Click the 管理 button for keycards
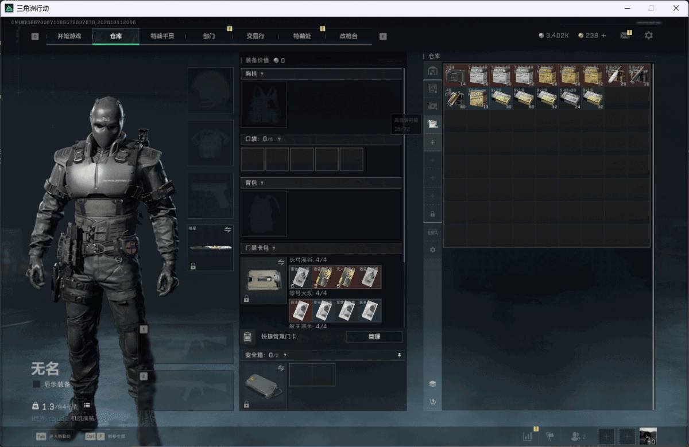689x447 pixels. click(374, 337)
